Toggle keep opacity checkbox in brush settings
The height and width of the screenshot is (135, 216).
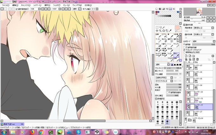167,92
